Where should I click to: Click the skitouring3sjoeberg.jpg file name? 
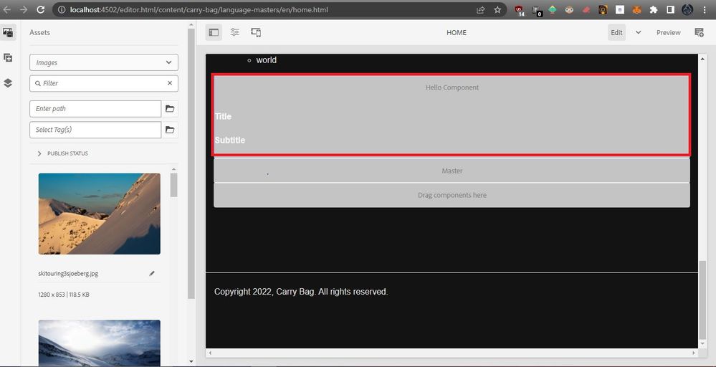coord(68,273)
